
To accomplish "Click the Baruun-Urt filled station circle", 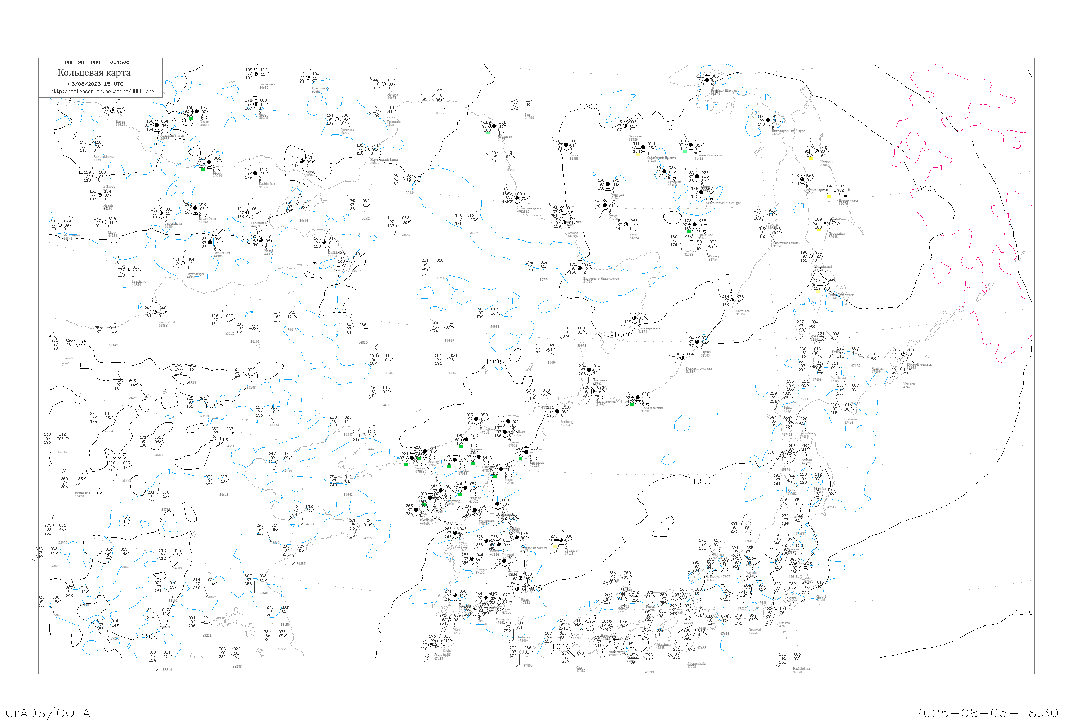I will pyautogui.click(x=210, y=243).
